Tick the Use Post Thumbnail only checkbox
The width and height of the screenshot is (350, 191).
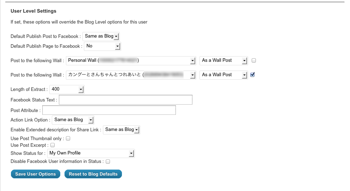[68, 138]
